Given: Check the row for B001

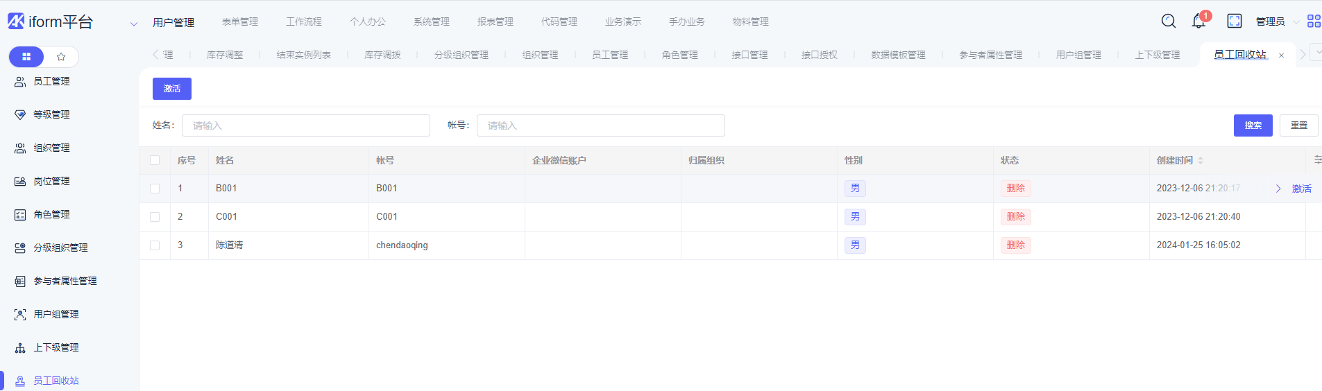Looking at the screenshot, I should (155, 189).
